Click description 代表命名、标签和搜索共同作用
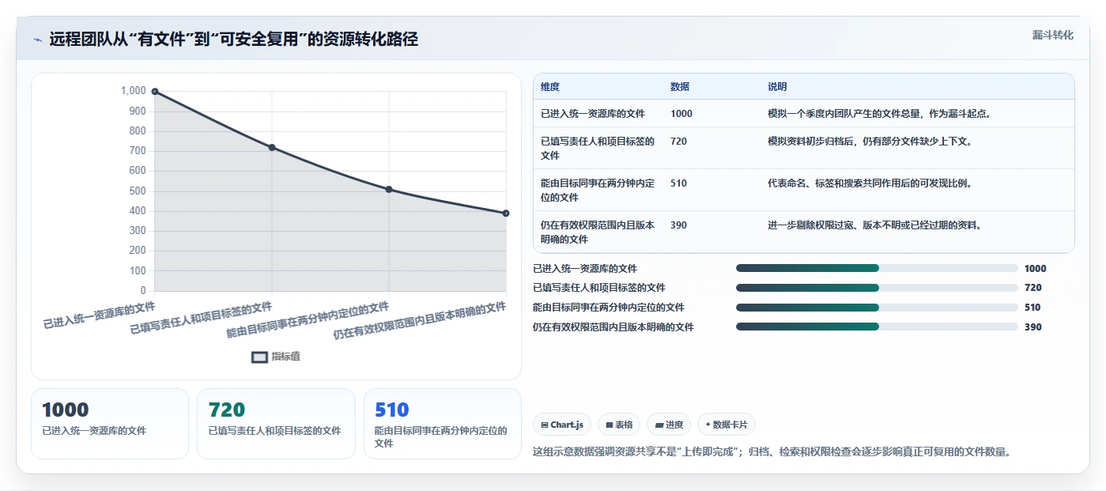The height and width of the screenshot is (491, 1106). click(870, 183)
